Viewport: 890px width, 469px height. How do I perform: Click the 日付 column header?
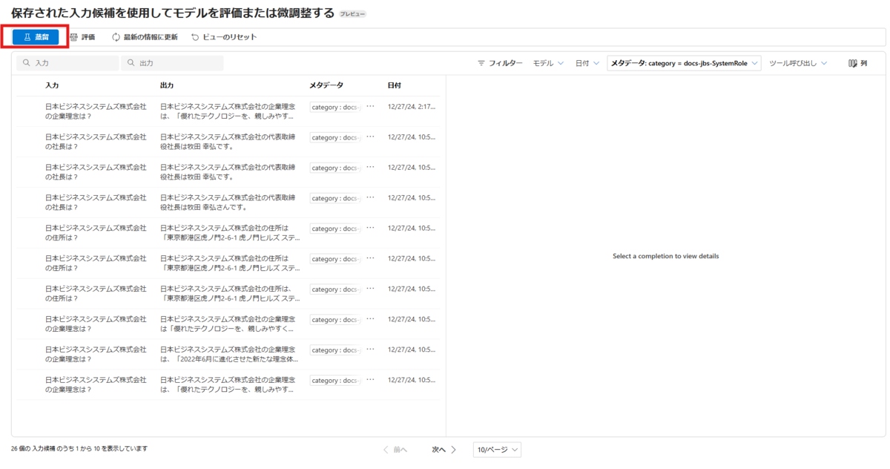point(394,85)
